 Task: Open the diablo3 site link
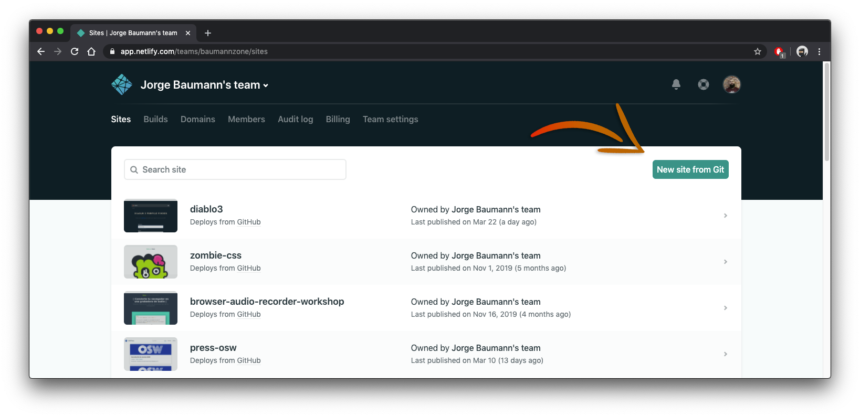[206, 209]
